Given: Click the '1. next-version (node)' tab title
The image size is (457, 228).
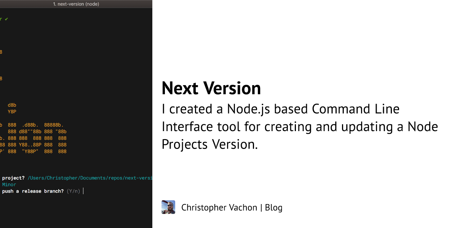Looking at the screenshot, I should pos(76,4).
